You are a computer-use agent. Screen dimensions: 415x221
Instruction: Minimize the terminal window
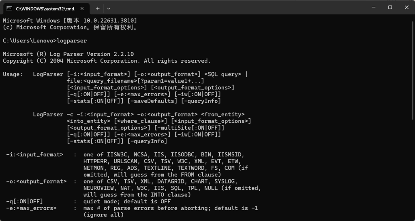click(x=372, y=7)
